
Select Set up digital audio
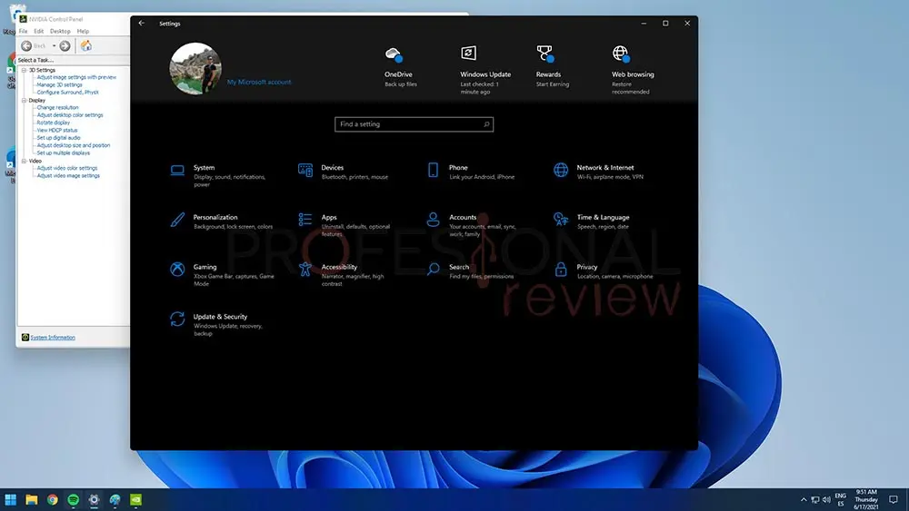click(58, 138)
